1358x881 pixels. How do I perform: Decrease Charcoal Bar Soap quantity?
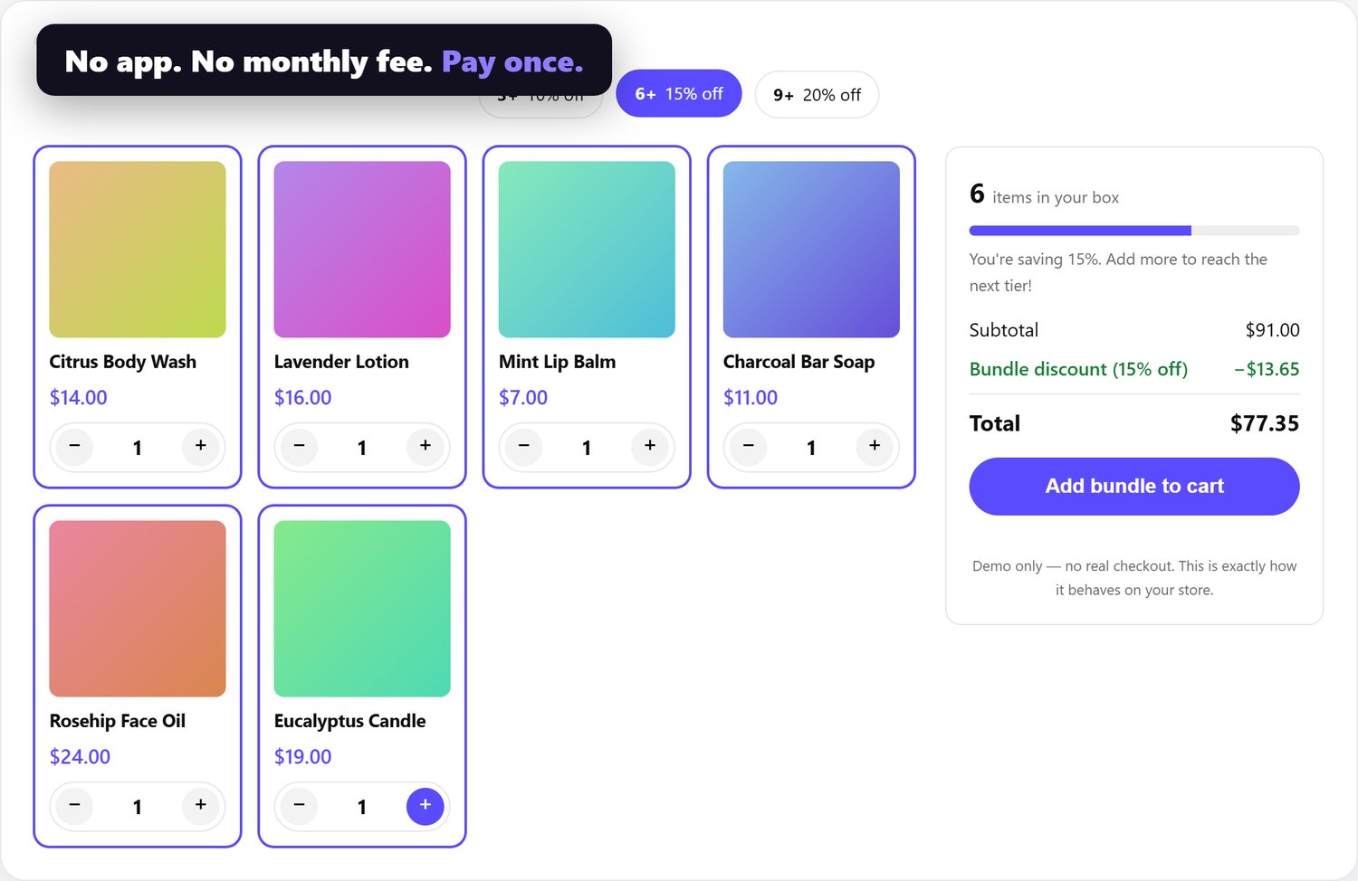[748, 446]
